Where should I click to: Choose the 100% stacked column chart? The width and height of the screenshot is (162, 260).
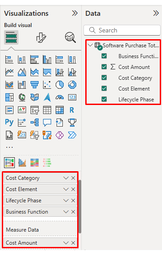point(72,59)
